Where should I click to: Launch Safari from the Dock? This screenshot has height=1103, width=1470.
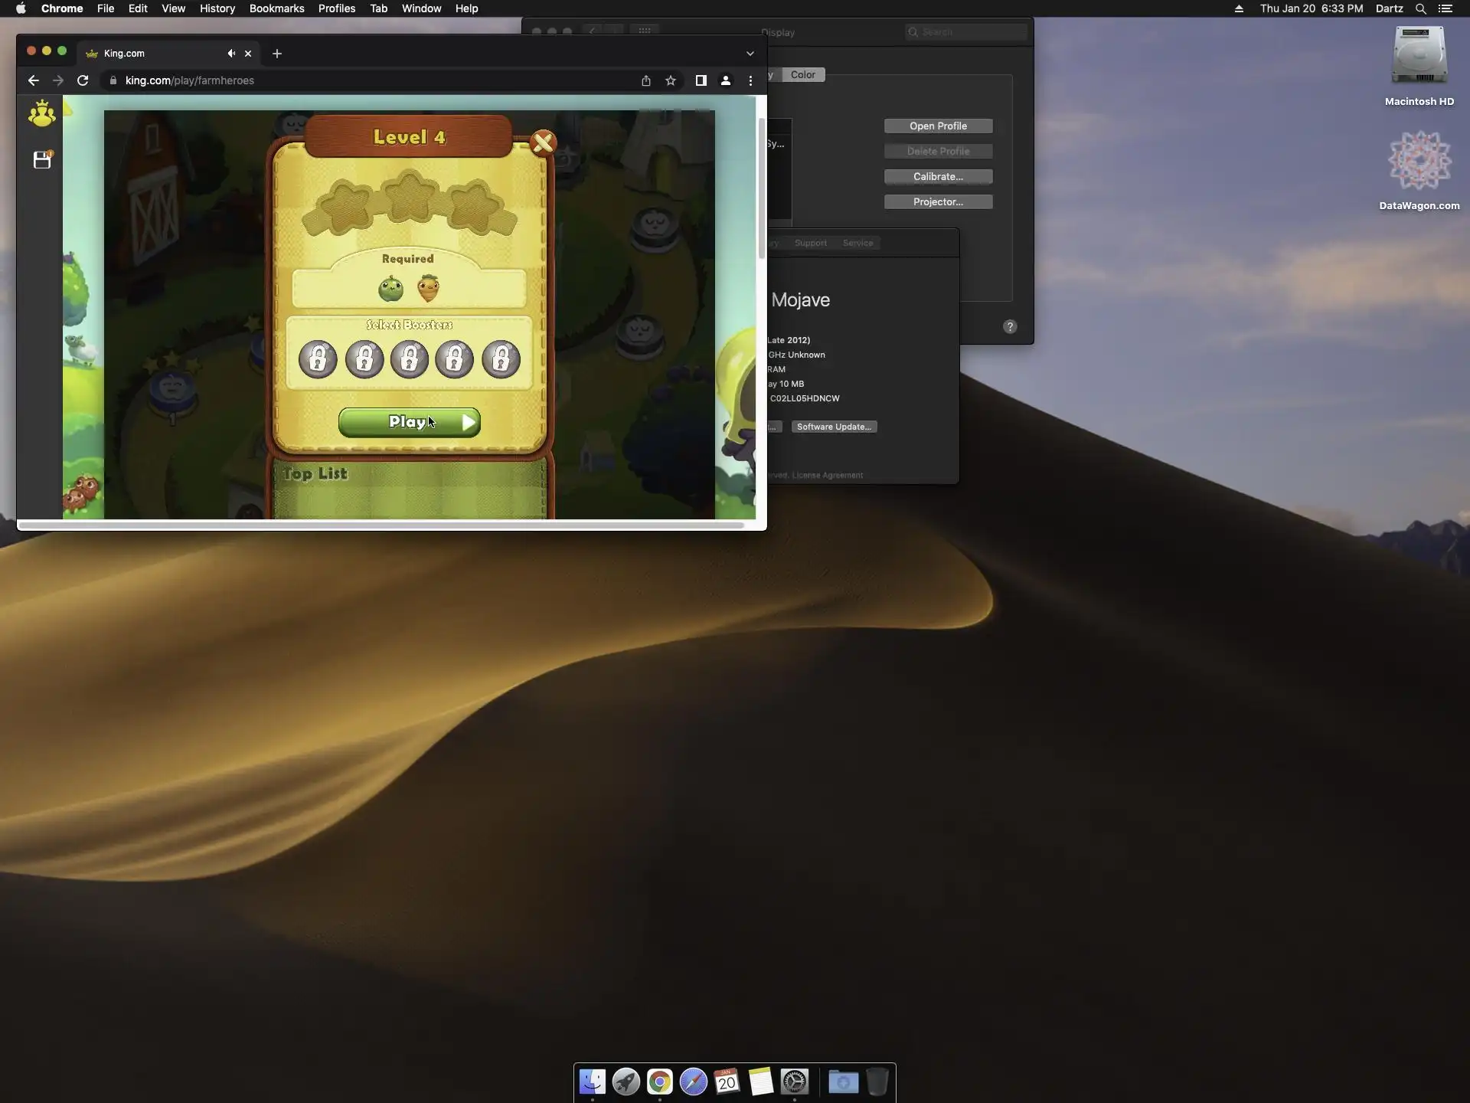click(x=693, y=1082)
